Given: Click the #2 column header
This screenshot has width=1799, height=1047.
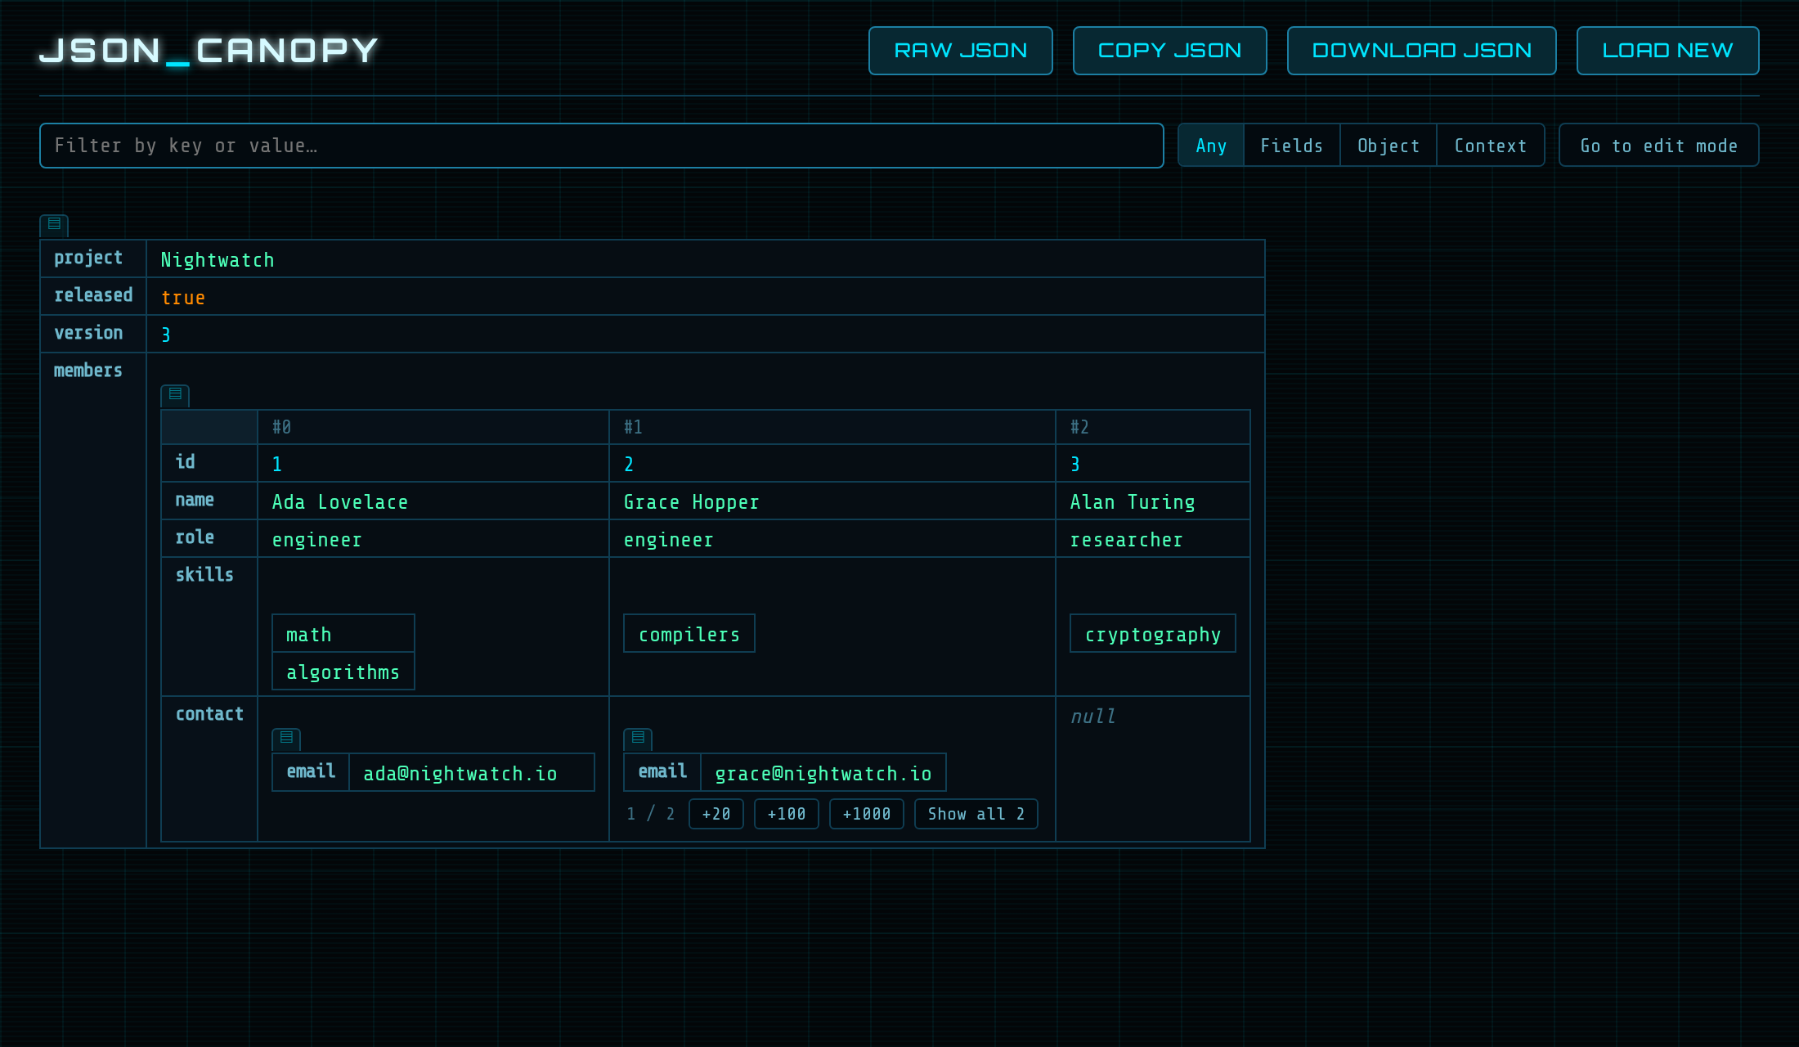Looking at the screenshot, I should [x=1153, y=427].
